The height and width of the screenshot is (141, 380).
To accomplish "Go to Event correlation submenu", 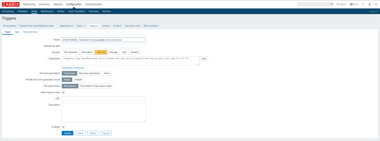I will tap(76, 11).
